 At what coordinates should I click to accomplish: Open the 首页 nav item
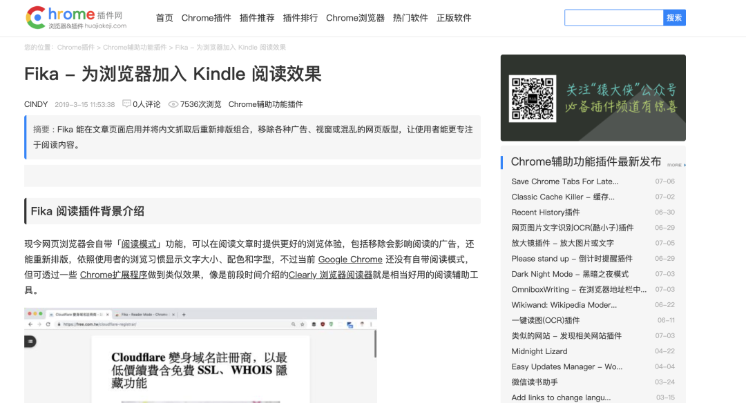click(164, 18)
